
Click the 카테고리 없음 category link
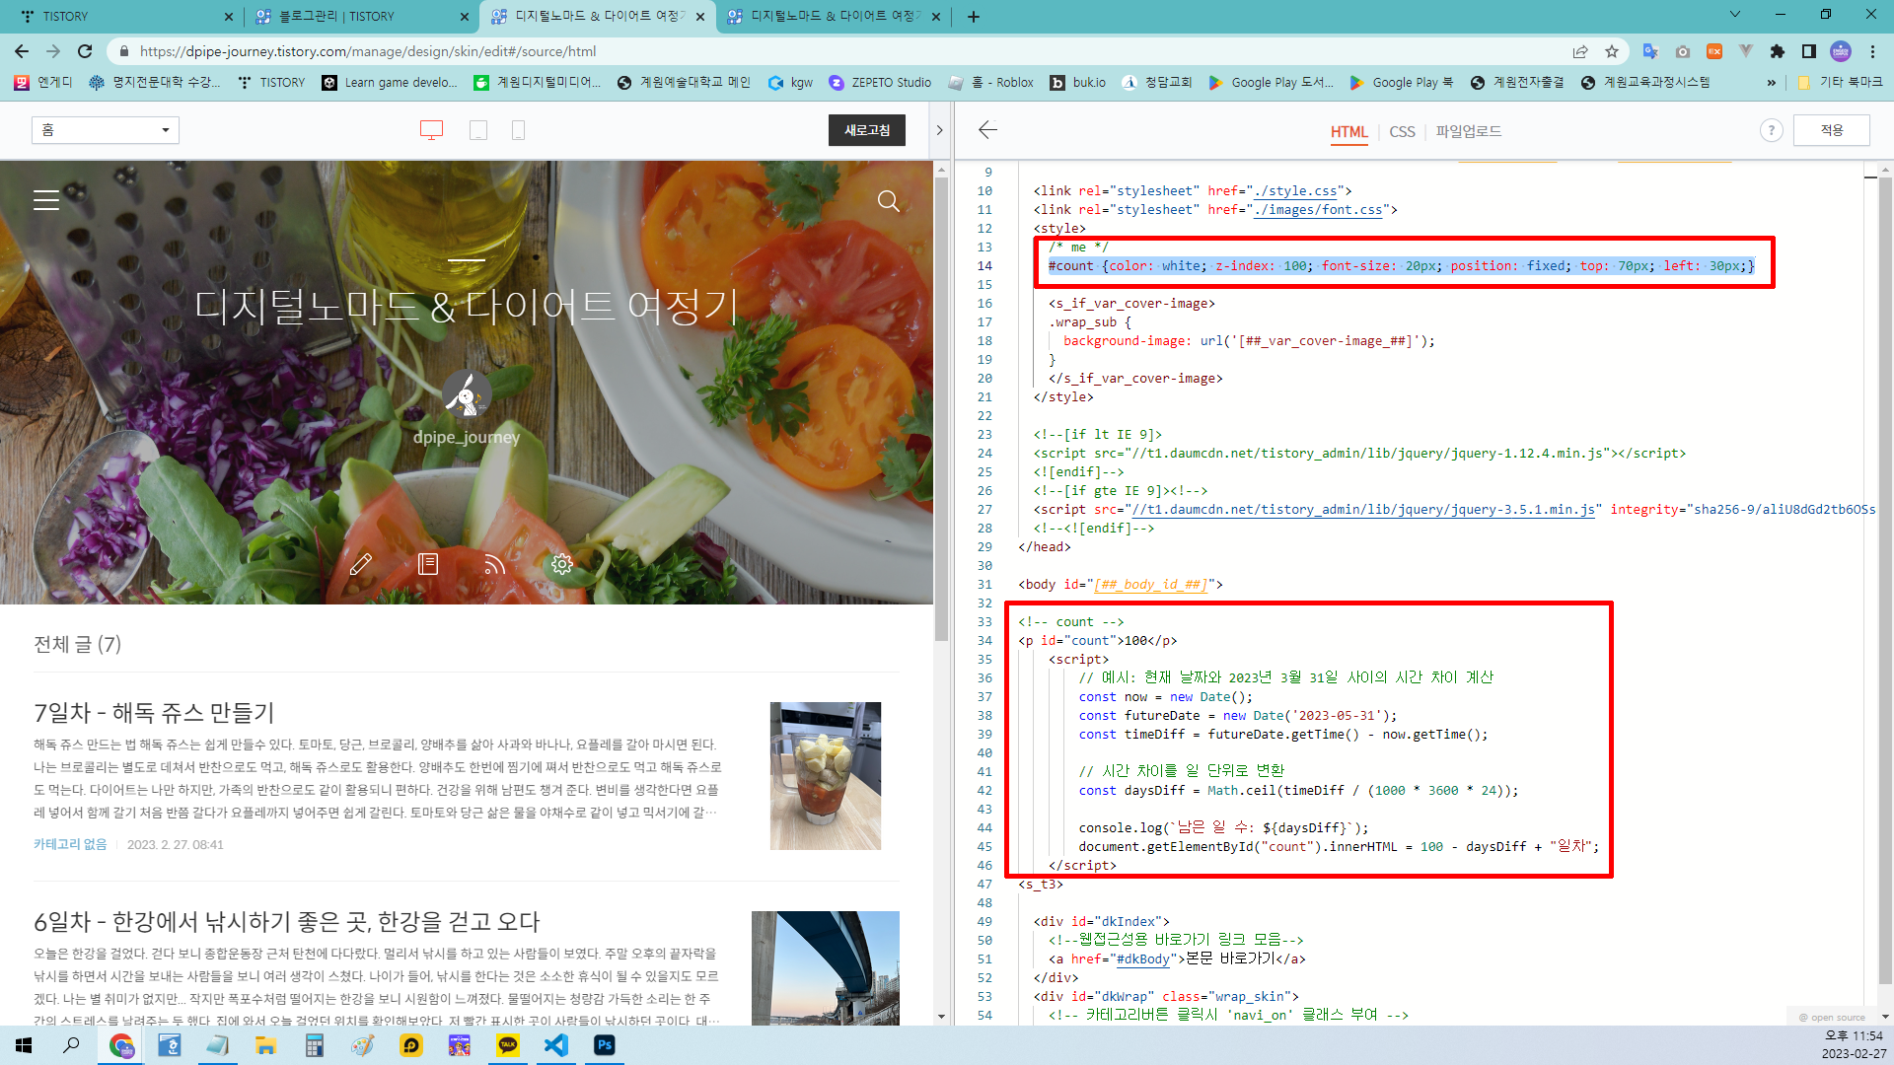tap(70, 844)
